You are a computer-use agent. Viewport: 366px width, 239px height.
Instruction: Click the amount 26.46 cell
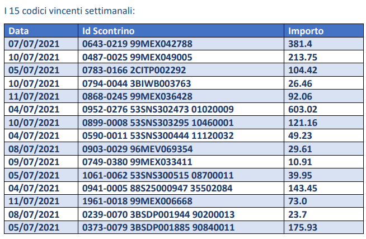coord(323,83)
